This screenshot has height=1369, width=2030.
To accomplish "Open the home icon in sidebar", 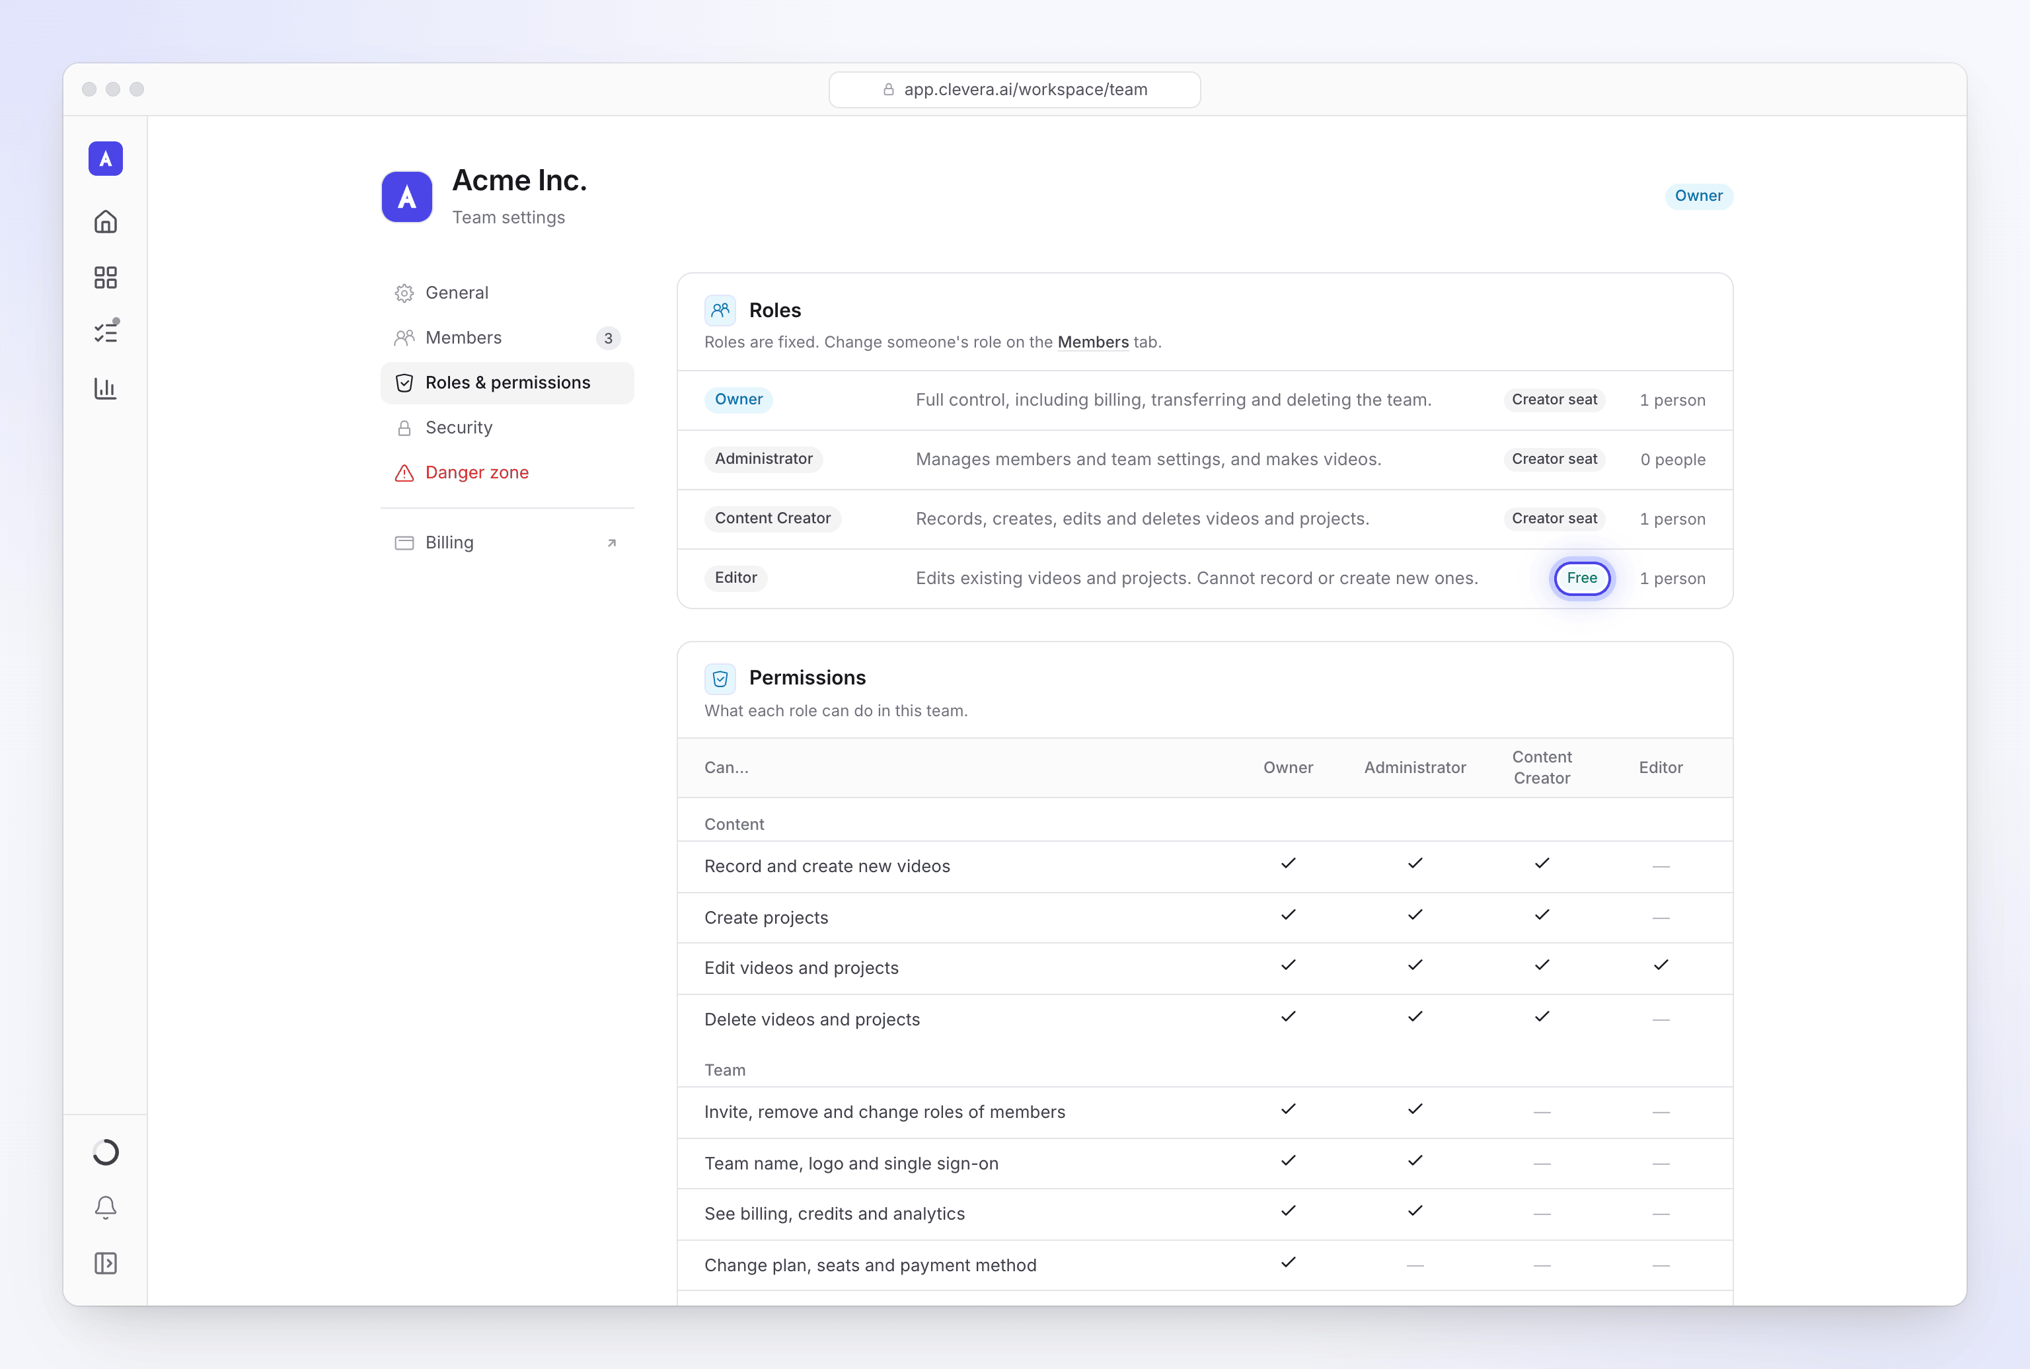I will [106, 222].
